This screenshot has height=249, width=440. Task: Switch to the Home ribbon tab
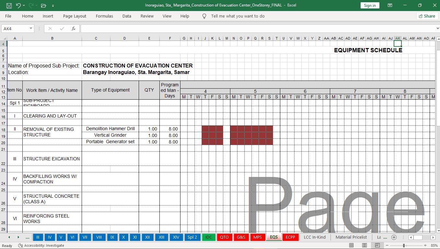click(28, 16)
